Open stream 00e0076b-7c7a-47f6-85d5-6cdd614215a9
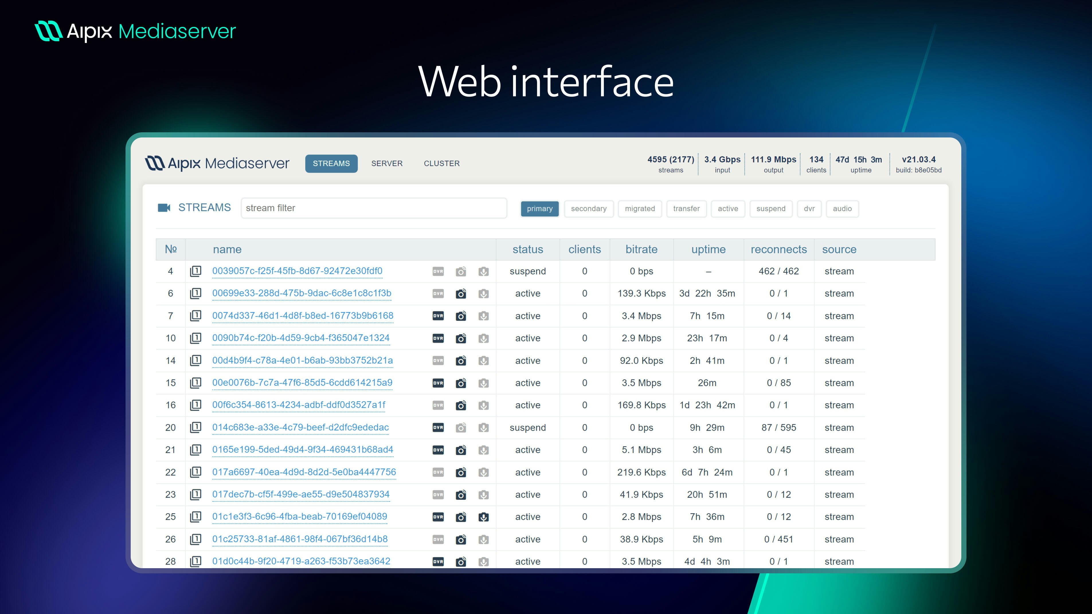Viewport: 1092px width, 614px height. [302, 382]
